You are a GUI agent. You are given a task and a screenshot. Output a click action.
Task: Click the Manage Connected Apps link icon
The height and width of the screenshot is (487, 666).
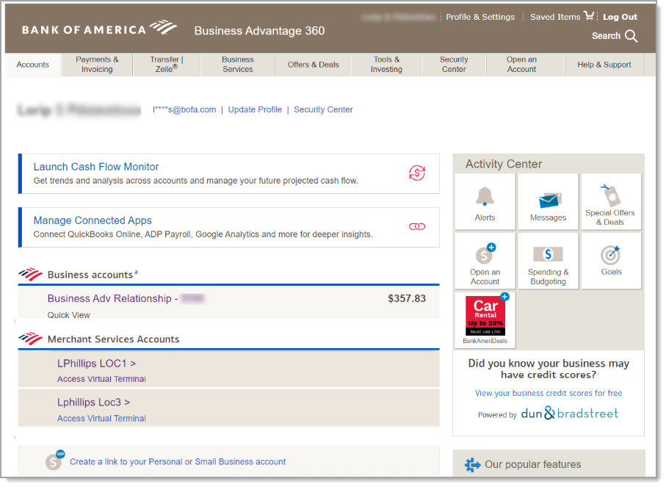(417, 227)
